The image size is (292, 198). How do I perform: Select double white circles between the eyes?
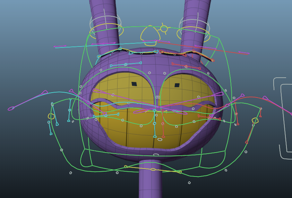tap(157, 97)
